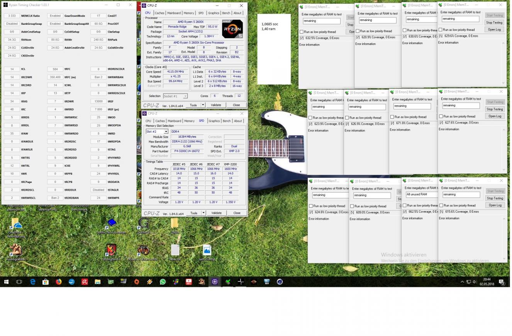This screenshot has height=336, width=512.
Task: Open the Gothic Novus starten desktop shortcut
Action: pos(112,226)
